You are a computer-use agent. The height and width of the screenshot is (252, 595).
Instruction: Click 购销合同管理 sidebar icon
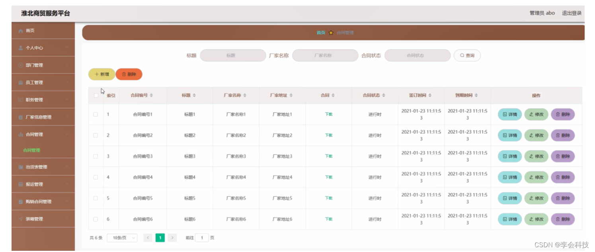(x=21, y=202)
